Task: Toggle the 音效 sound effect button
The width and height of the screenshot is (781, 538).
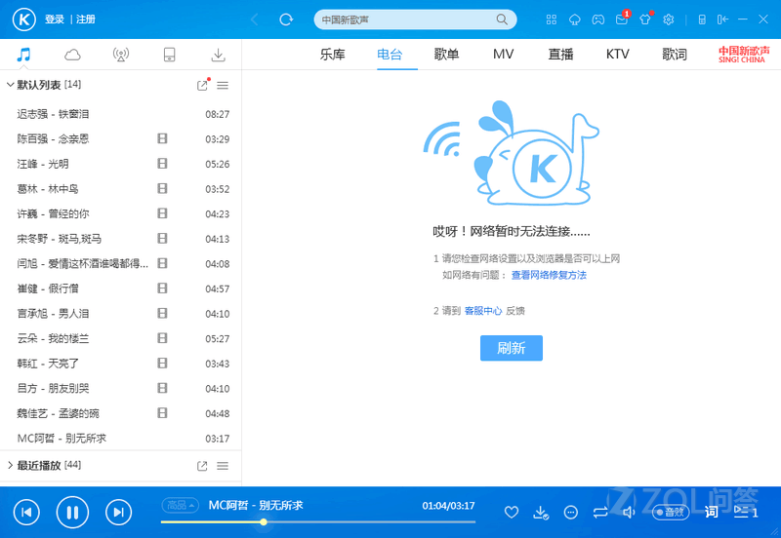Action: pyautogui.click(x=671, y=512)
